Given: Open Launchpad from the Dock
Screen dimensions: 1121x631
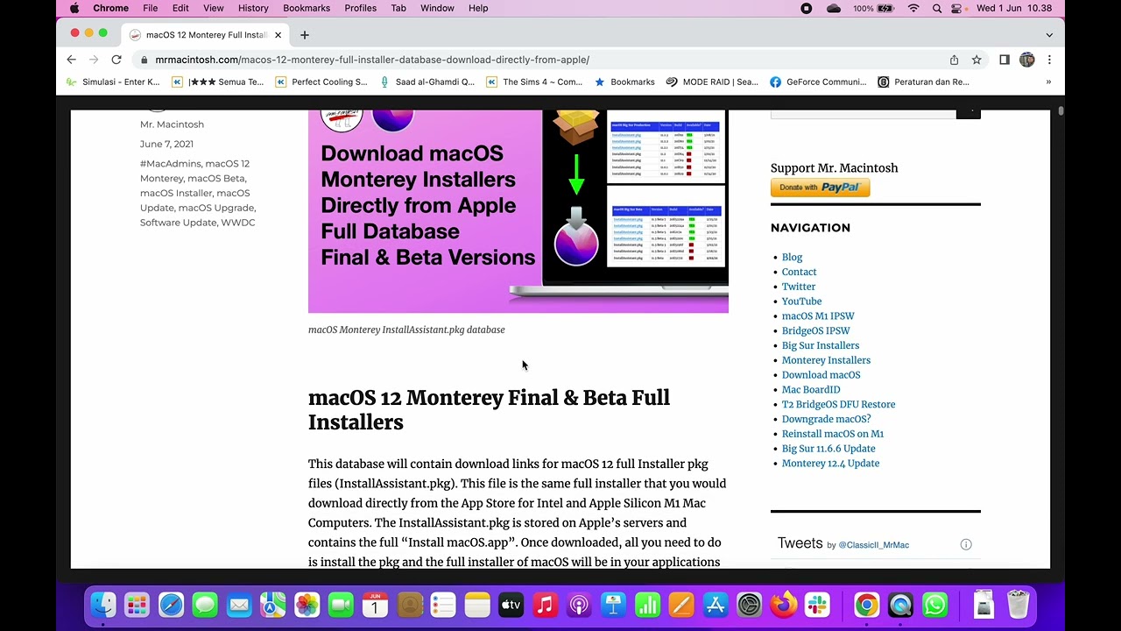Looking at the screenshot, I should (x=137, y=605).
